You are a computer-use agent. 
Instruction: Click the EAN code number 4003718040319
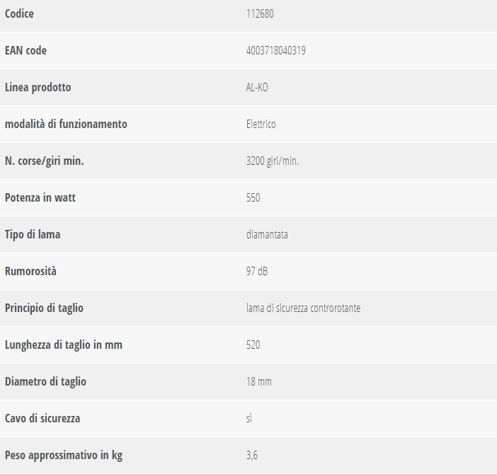[276, 51]
